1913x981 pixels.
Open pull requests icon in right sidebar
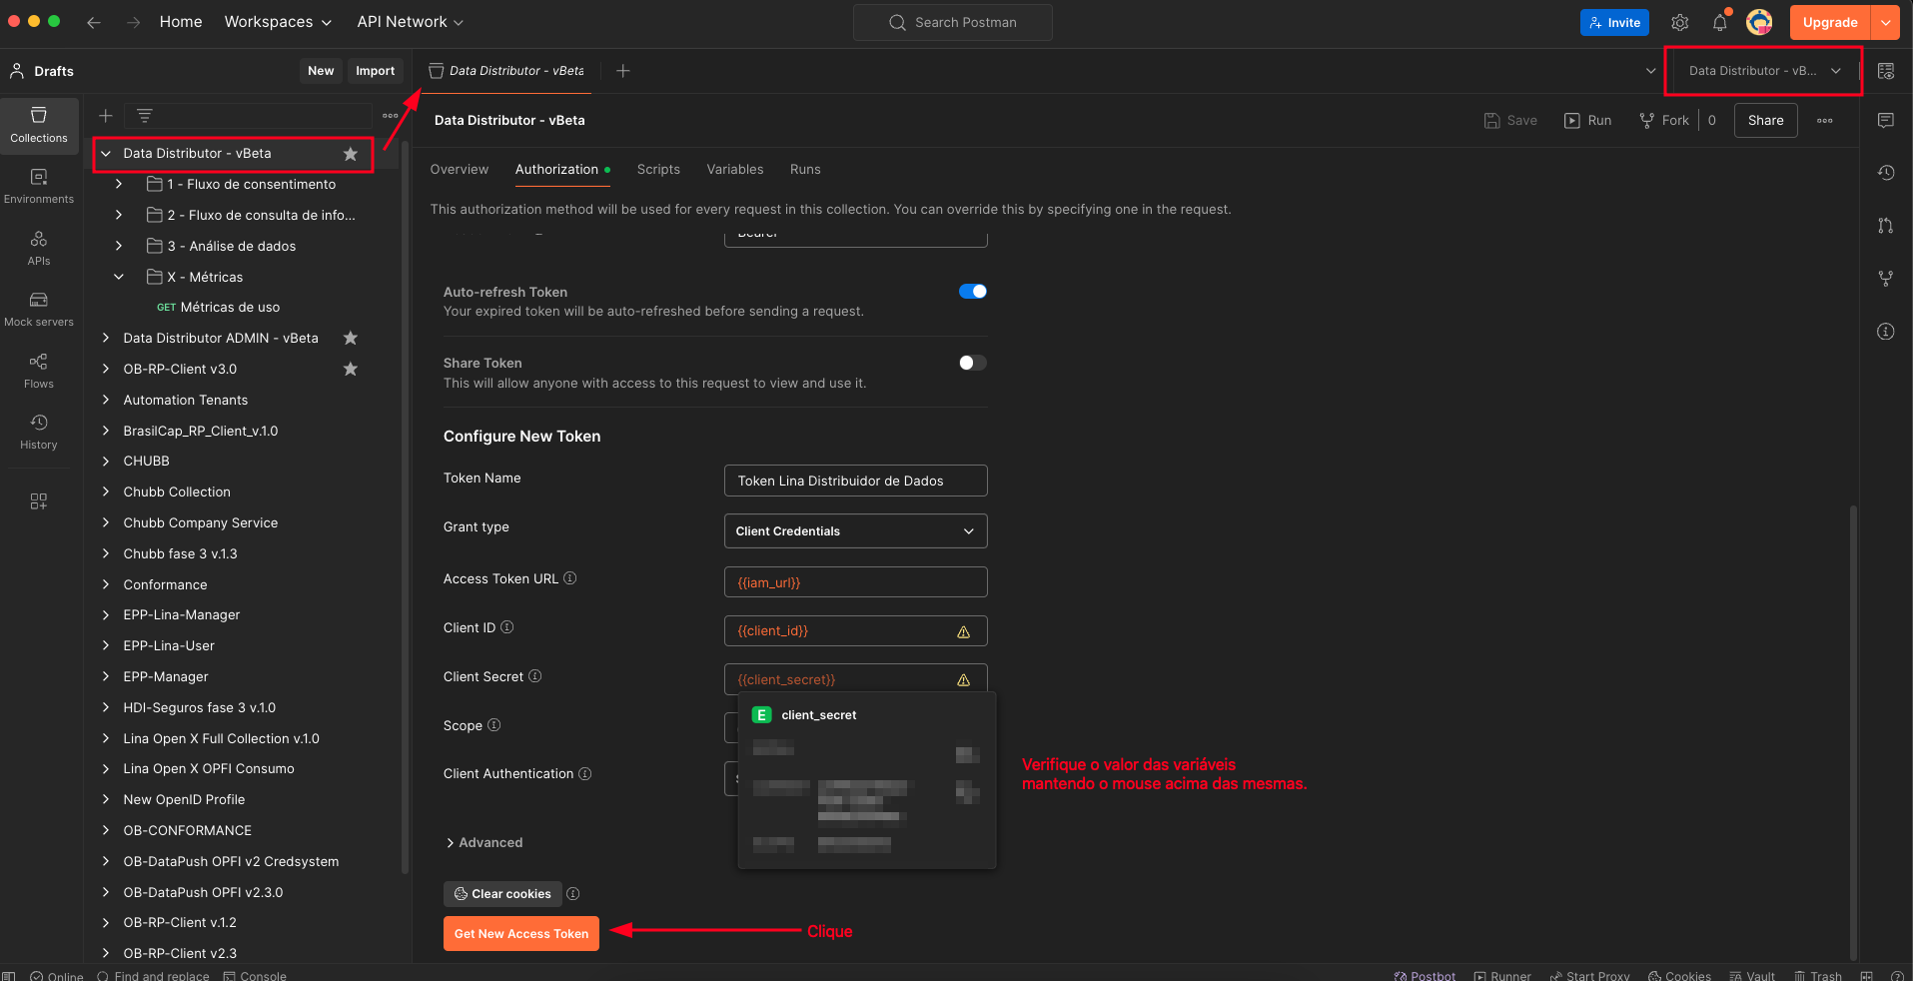click(1886, 226)
